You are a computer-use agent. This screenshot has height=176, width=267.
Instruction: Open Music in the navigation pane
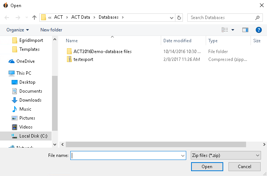coord(22,109)
